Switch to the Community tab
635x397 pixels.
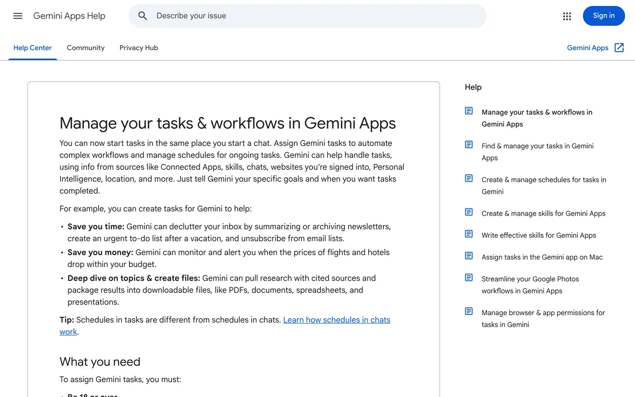86,48
